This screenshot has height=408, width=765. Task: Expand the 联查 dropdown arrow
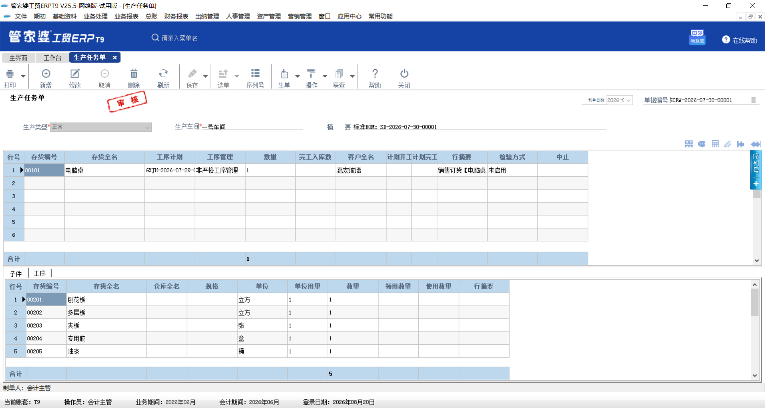click(352, 76)
